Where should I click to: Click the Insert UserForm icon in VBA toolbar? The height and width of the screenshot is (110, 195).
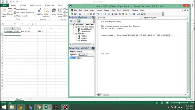point(75,14)
